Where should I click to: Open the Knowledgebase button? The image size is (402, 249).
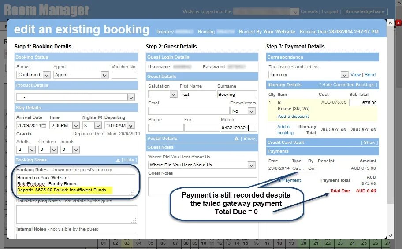365,11
